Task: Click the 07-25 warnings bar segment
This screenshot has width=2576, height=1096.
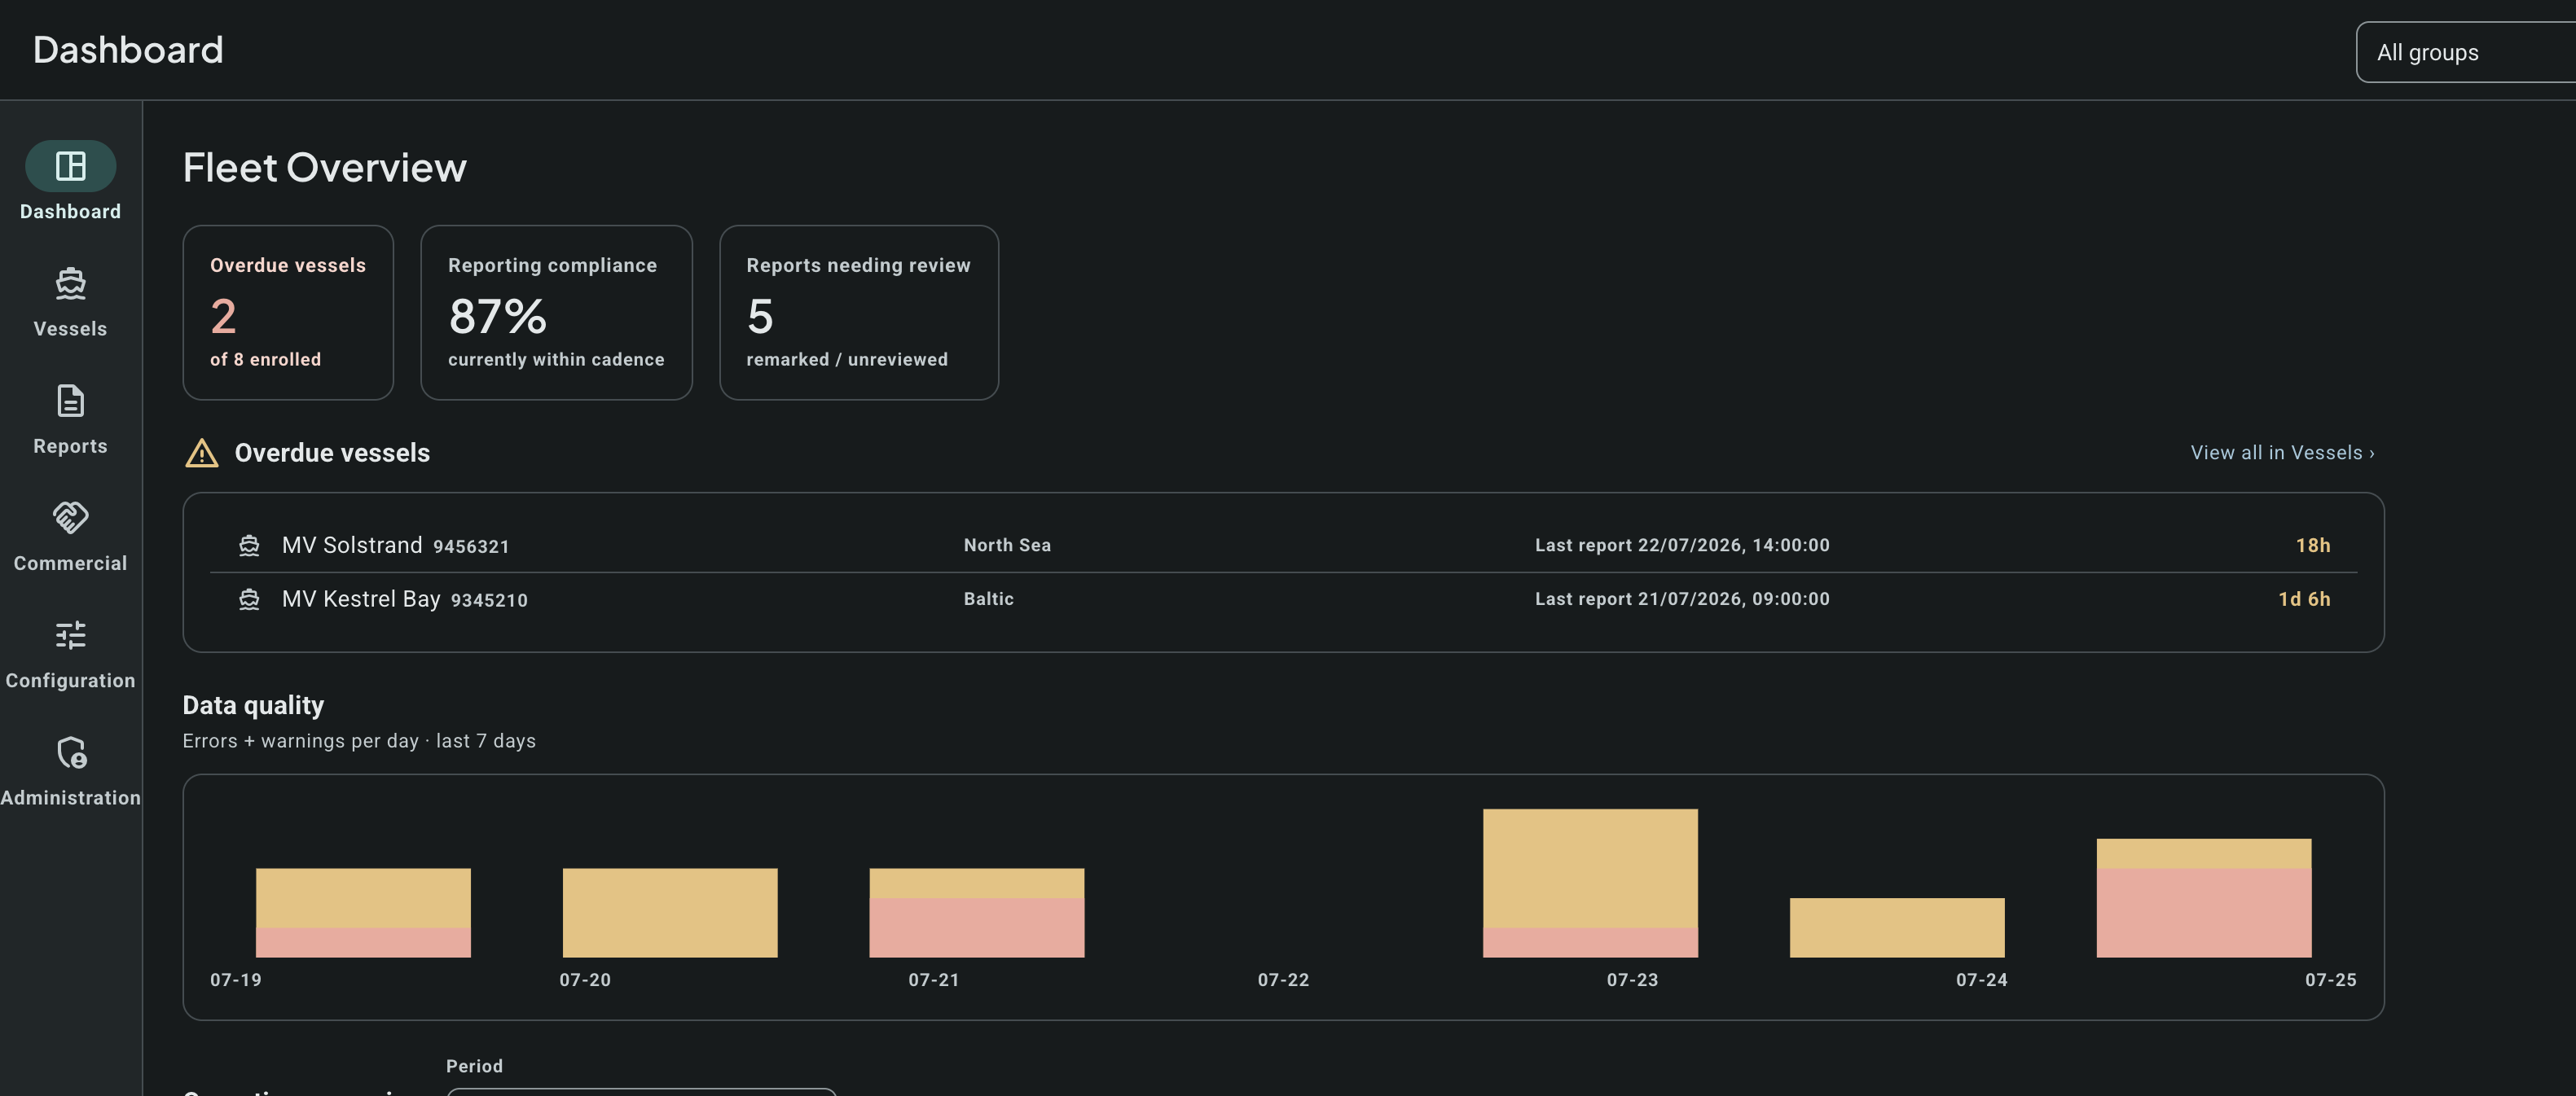Action: pyautogui.click(x=2204, y=853)
